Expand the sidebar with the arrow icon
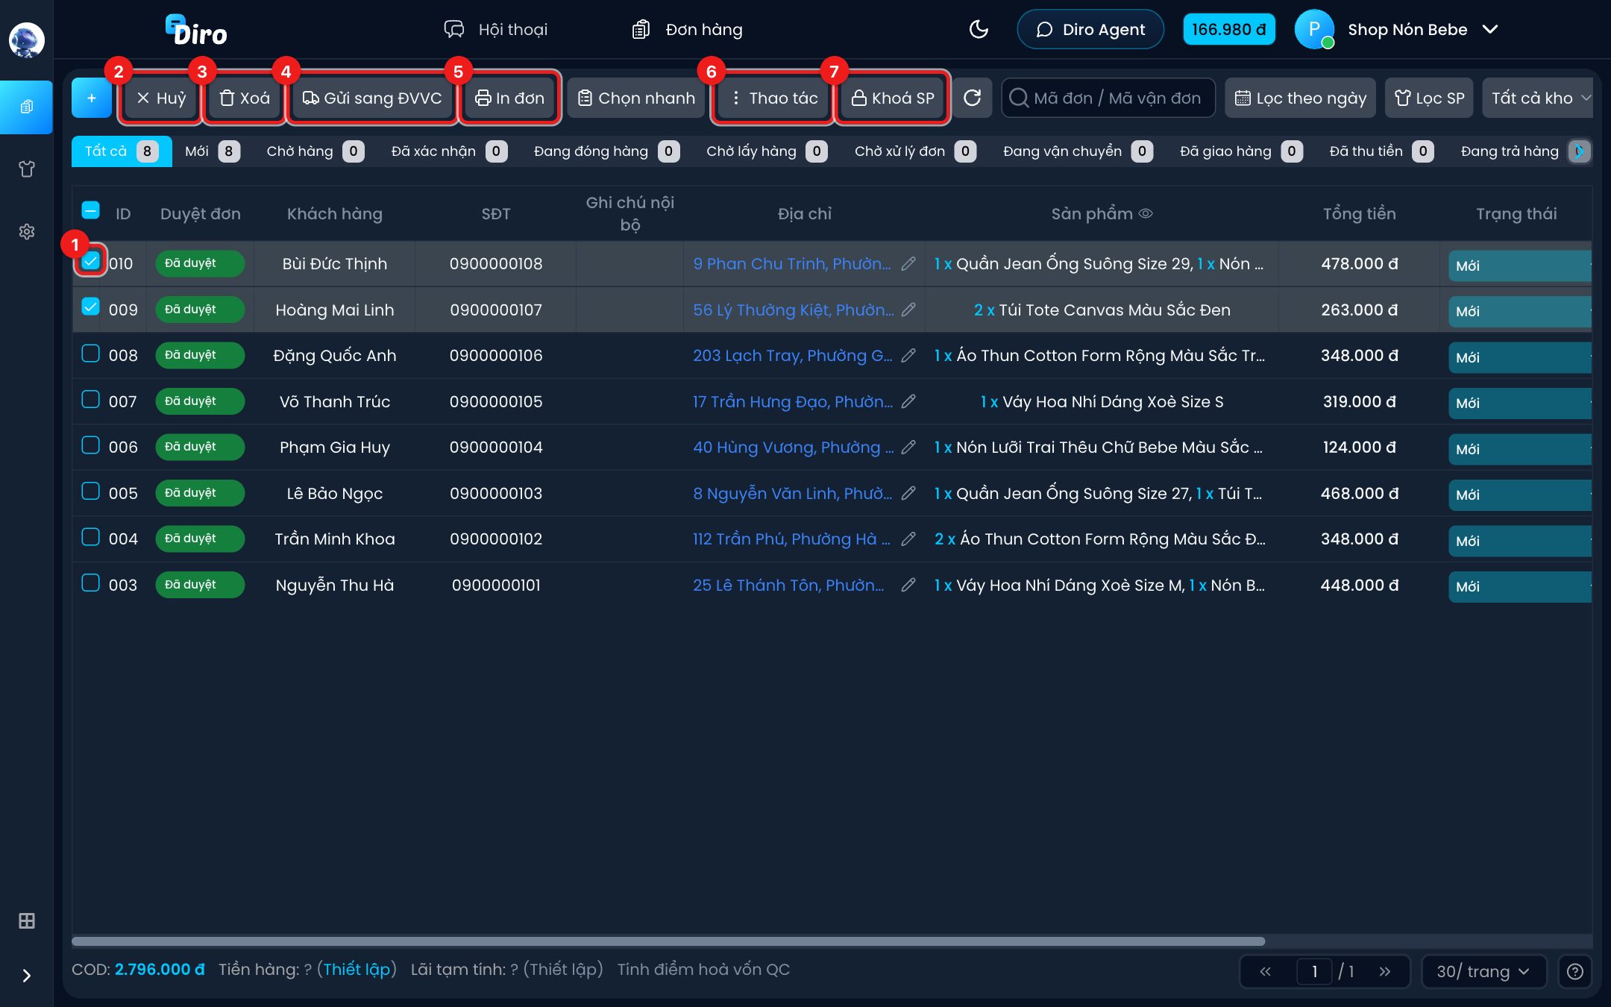 pyautogui.click(x=27, y=976)
